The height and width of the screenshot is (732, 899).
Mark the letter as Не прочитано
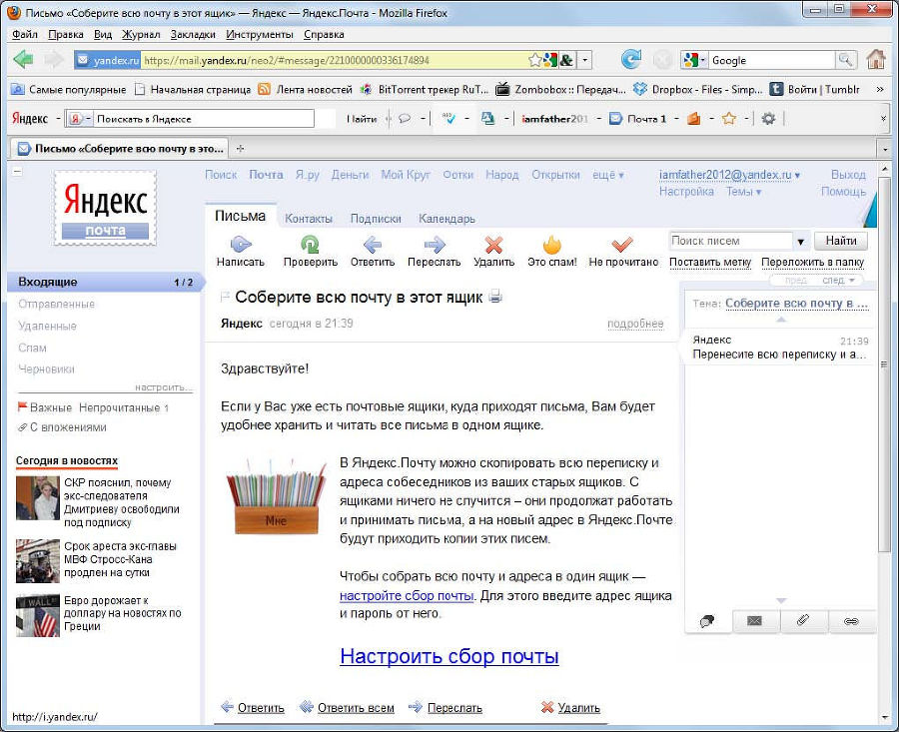coord(623,245)
